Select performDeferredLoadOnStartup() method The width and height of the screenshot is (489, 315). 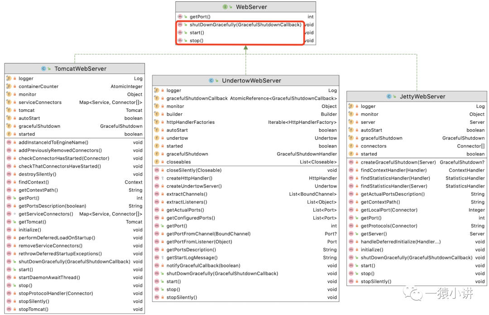coord(75,238)
